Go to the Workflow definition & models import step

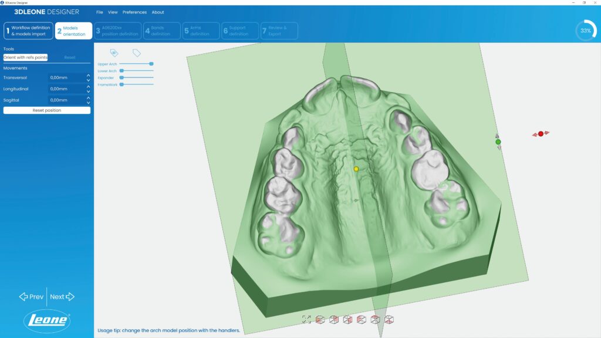click(x=28, y=31)
